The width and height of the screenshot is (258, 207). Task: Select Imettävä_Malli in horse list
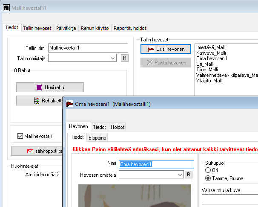click(x=211, y=47)
